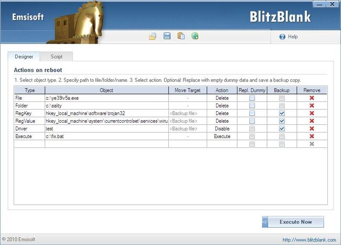Click the blue Help question mark icon
Image resolution: width=341 pixels, height=245 pixels.
click(x=282, y=37)
